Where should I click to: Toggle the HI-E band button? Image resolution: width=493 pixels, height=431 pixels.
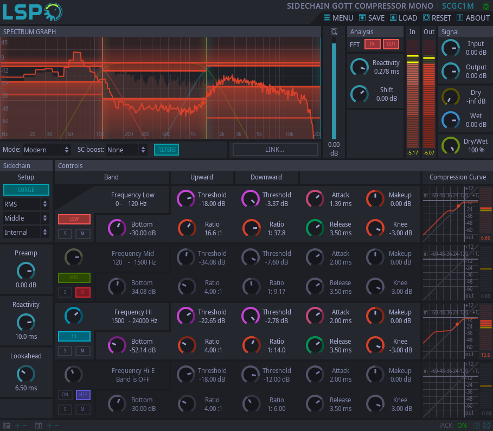[83, 395]
